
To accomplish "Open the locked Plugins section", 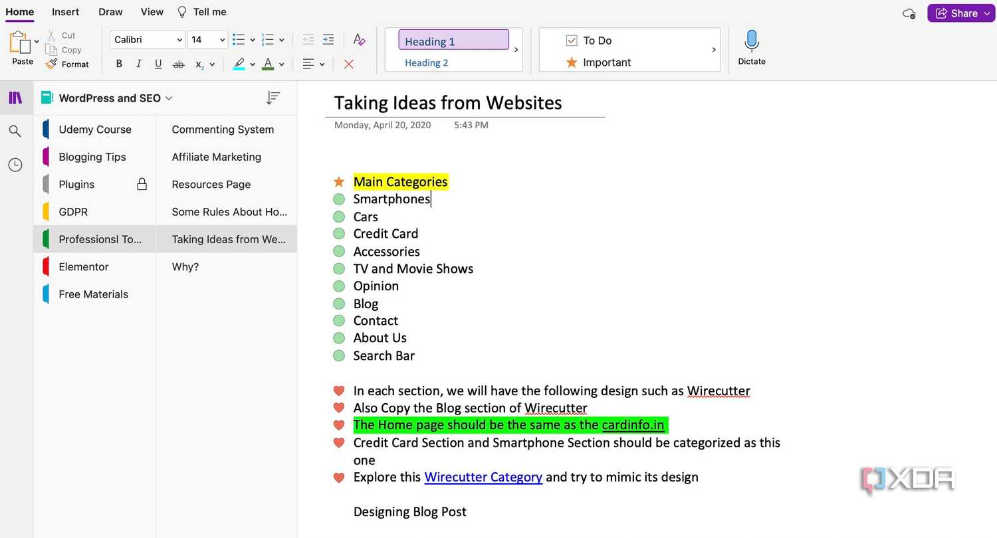I will (94, 184).
